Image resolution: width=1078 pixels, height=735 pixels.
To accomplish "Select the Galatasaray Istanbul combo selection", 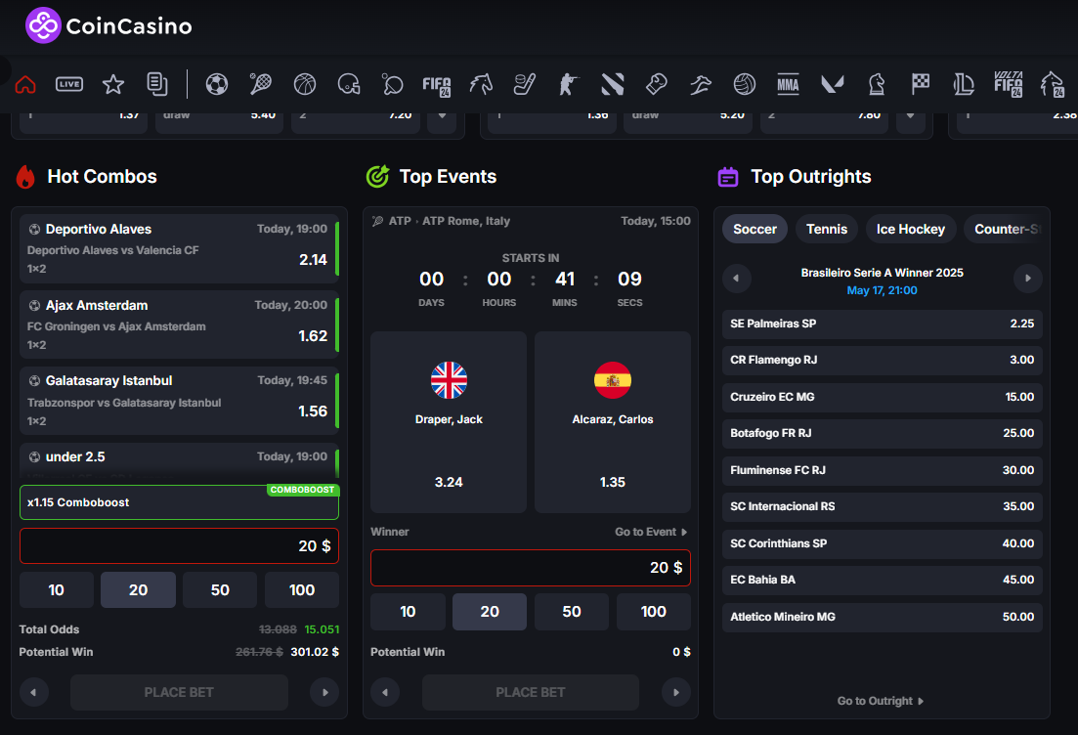I will 179,400.
